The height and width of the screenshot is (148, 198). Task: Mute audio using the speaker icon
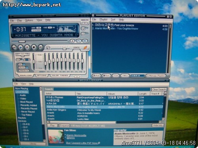48,48
